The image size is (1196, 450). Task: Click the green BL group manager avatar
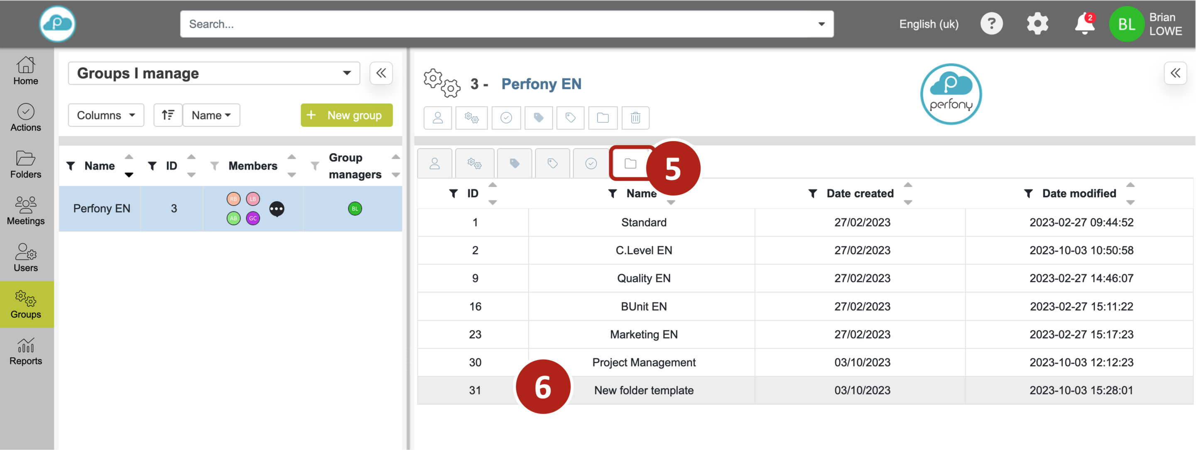(355, 209)
